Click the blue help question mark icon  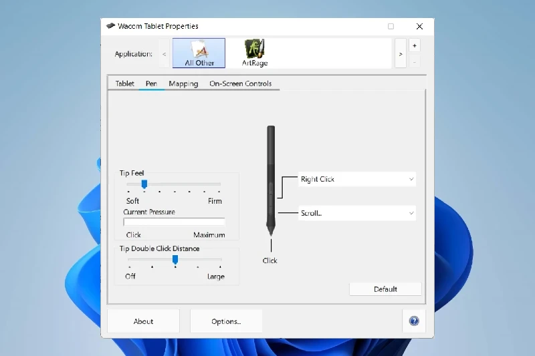[414, 321]
